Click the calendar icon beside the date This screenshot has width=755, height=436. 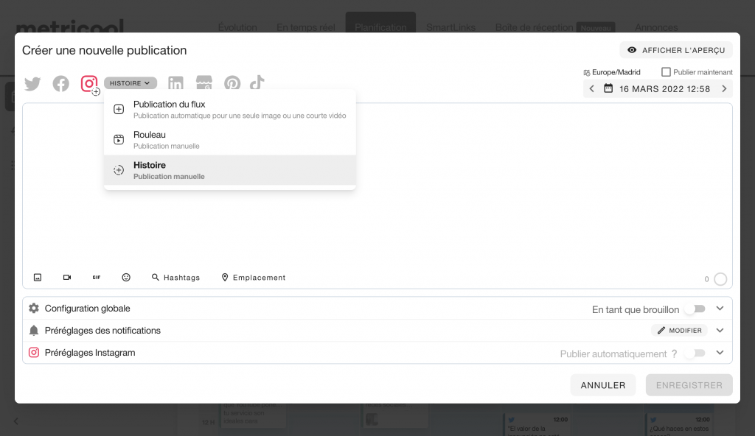click(608, 88)
